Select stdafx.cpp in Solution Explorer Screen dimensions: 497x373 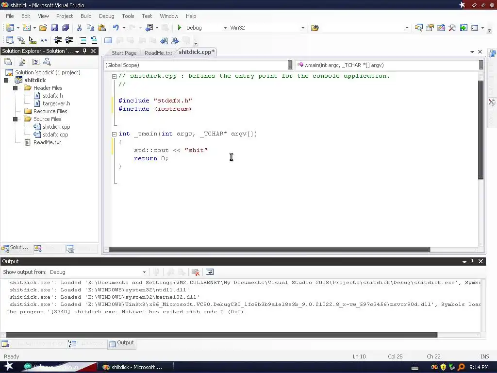click(55, 135)
